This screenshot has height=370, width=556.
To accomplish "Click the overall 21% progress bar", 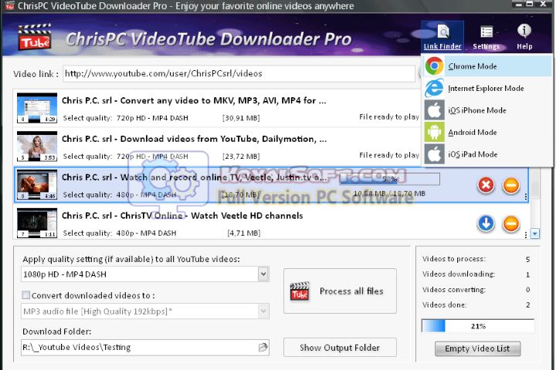I will coord(478,326).
